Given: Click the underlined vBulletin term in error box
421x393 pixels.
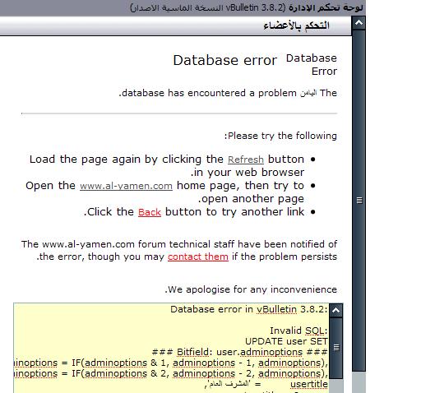Looking at the screenshot, I should pos(277,309).
